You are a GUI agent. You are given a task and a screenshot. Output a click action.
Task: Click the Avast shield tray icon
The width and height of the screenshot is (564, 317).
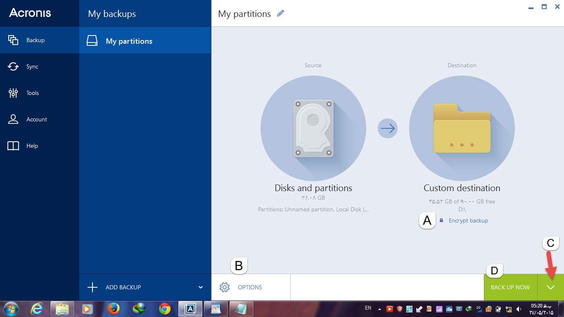click(x=400, y=309)
